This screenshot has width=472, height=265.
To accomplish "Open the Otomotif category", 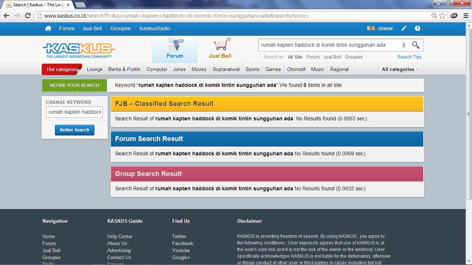I will (x=296, y=69).
